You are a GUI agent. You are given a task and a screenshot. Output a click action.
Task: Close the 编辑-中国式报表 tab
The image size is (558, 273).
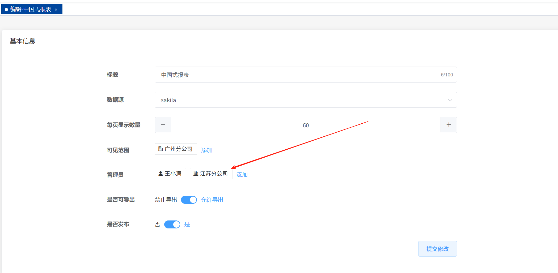(56, 10)
